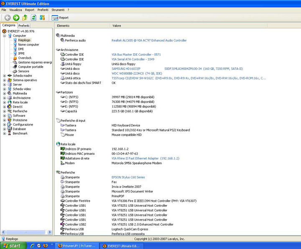
Task: Collapse the Computer tree node
Action: [x=5, y=36]
